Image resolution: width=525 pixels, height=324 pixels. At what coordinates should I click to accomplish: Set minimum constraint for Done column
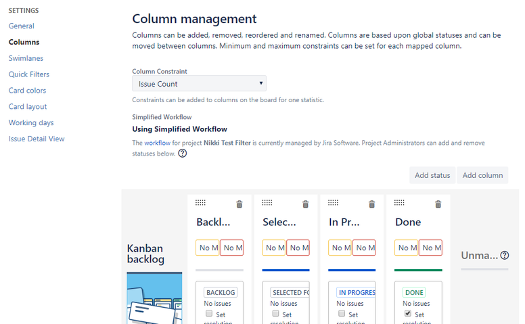(407, 248)
